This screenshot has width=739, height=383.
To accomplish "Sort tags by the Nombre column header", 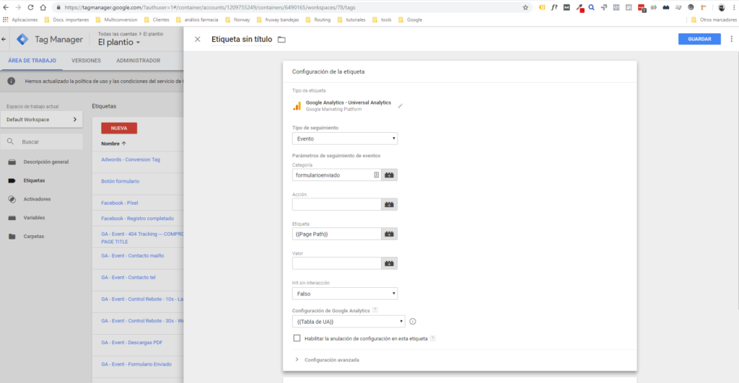I will pyautogui.click(x=113, y=144).
